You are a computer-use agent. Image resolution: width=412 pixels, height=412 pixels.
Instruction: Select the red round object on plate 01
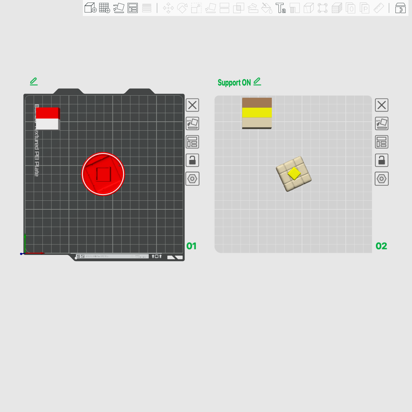click(x=103, y=174)
